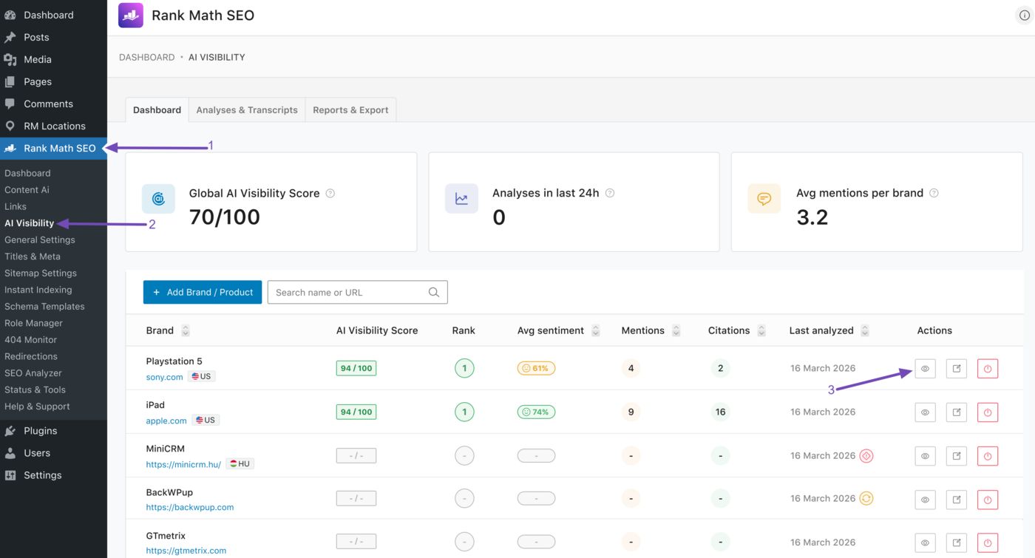Switch to Analyses & Transcripts tab

(247, 109)
